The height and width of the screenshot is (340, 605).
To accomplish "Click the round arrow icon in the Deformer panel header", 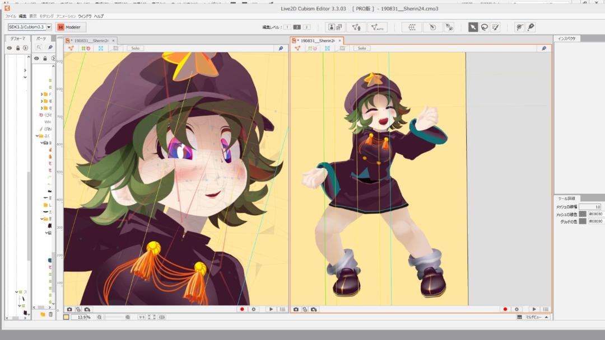I will pos(25,48).
